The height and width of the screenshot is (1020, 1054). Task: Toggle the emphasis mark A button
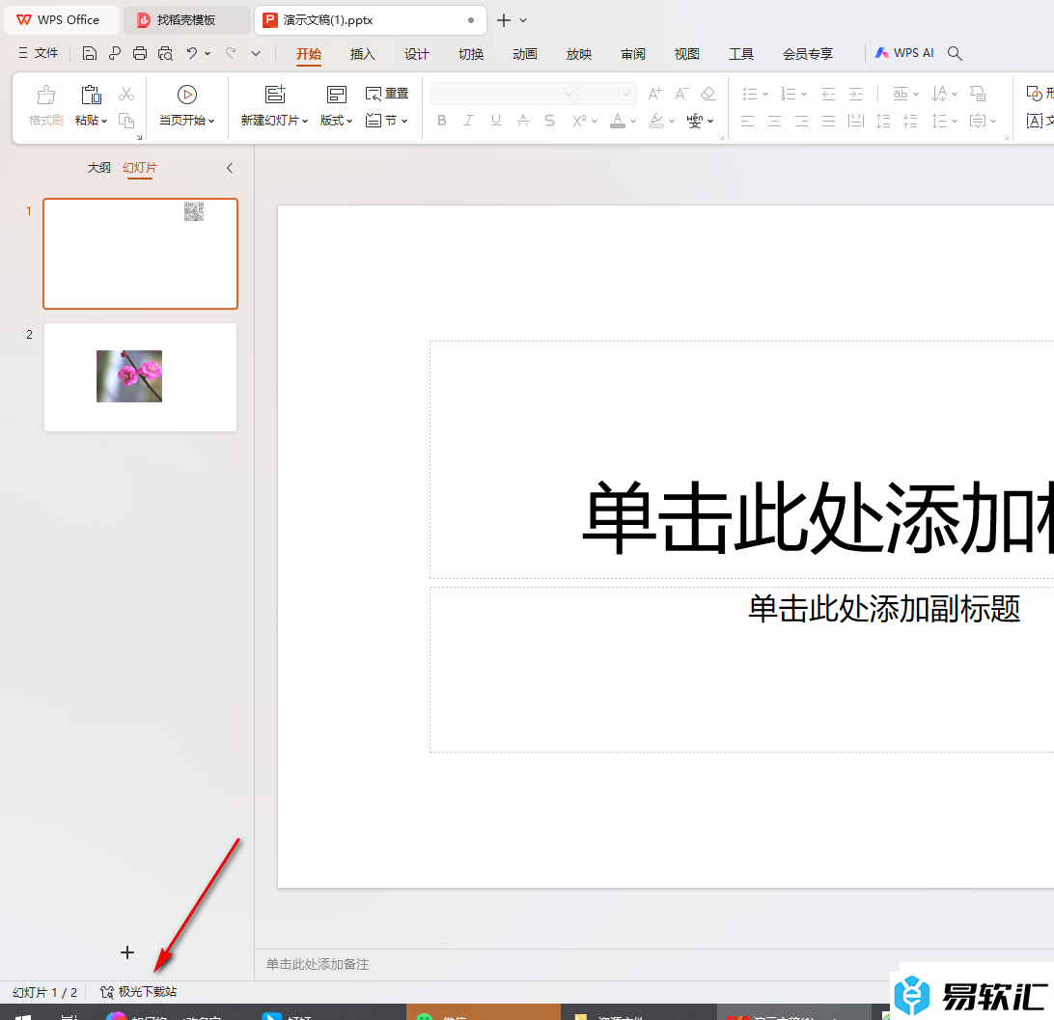pyautogui.click(x=522, y=121)
